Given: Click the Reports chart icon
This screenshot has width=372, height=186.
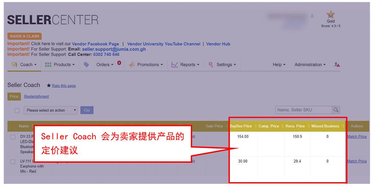Looking at the screenshot, I should (175, 65).
